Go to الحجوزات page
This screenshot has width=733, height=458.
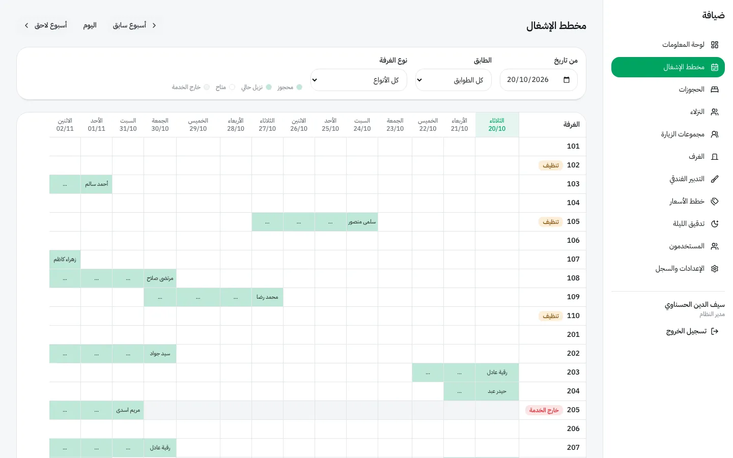[x=668, y=90]
